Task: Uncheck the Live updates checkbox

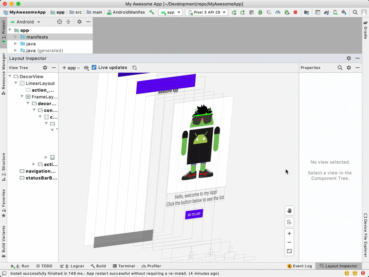Action: [94, 68]
